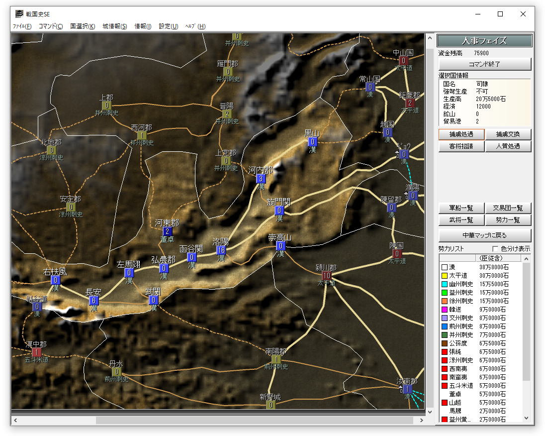Click the 武将一覧 button

tap(460, 220)
